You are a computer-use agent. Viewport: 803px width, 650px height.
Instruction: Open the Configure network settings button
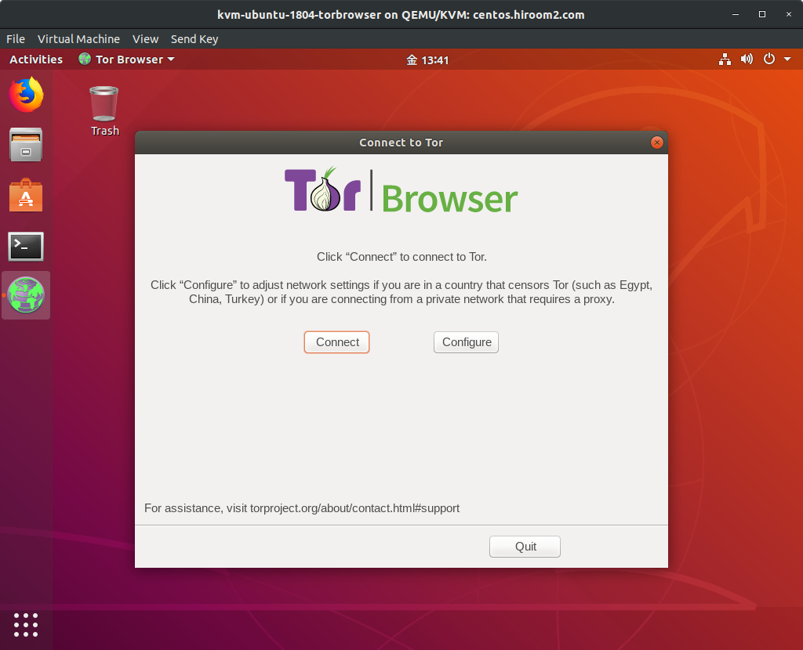(466, 342)
